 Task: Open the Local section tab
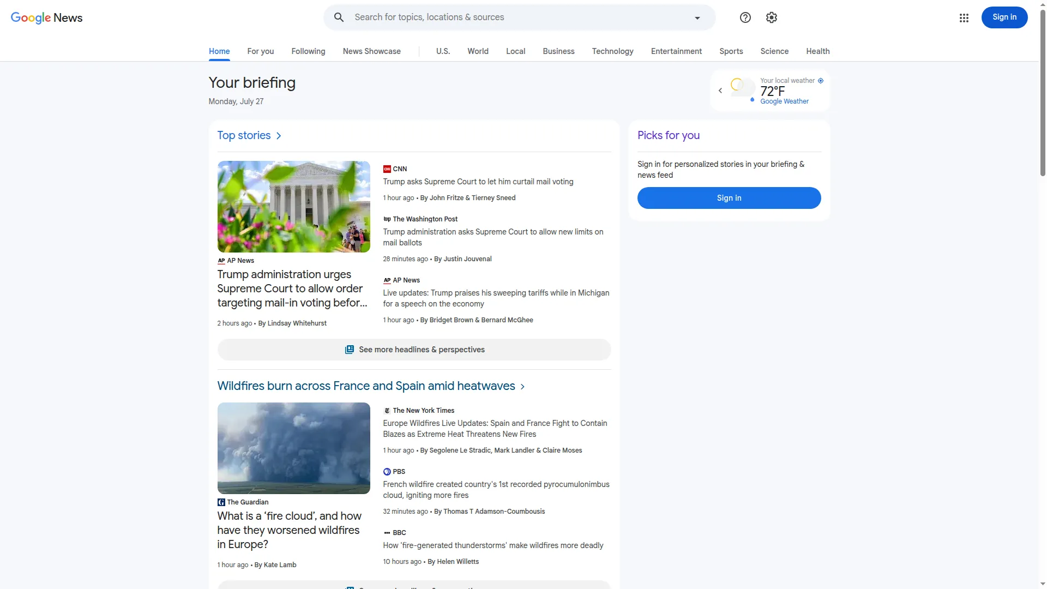coord(515,51)
